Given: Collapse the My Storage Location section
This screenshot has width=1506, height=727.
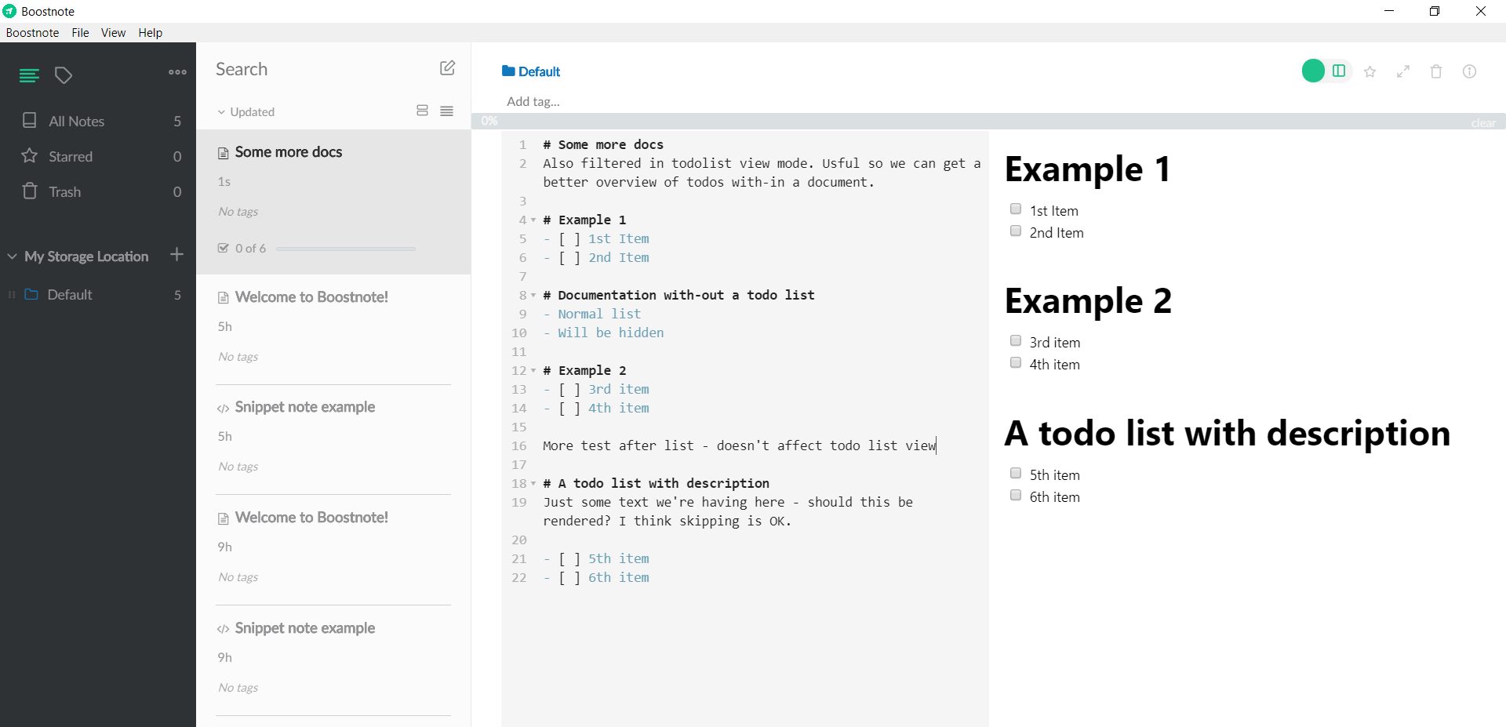Looking at the screenshot, I should 11,256.
